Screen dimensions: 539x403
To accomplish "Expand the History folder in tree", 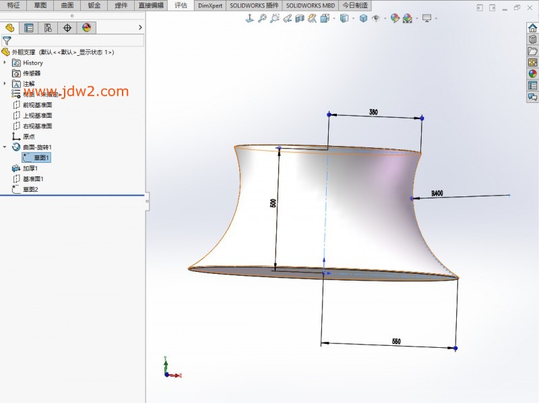I will 5,63.
